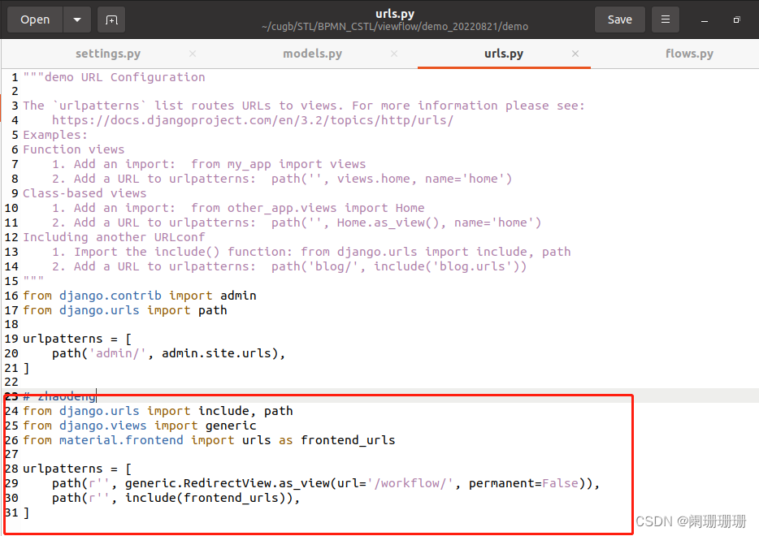759x536 pixels.
Task: Select the currently open urls.py tab
Action: (x=504, y=54)
